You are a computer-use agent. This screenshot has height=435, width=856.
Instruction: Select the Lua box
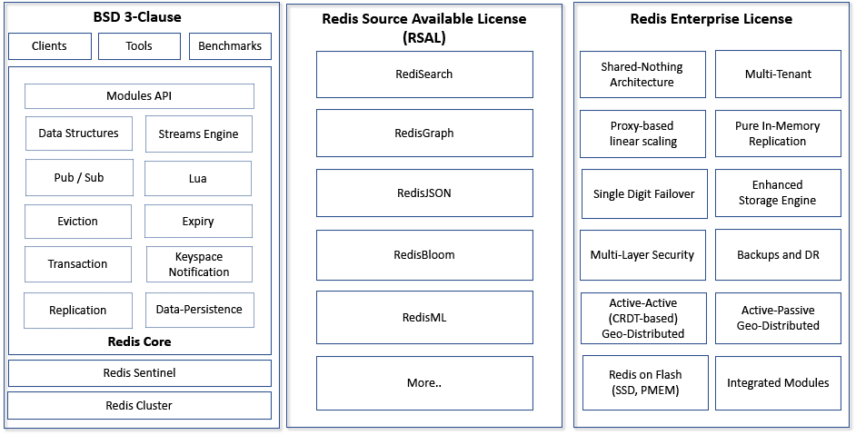(x=197, y=178)
